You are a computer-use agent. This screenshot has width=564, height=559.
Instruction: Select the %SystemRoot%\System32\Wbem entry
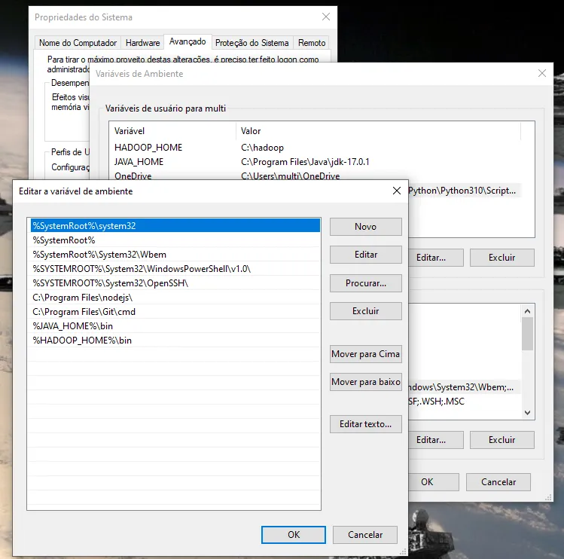175,255
